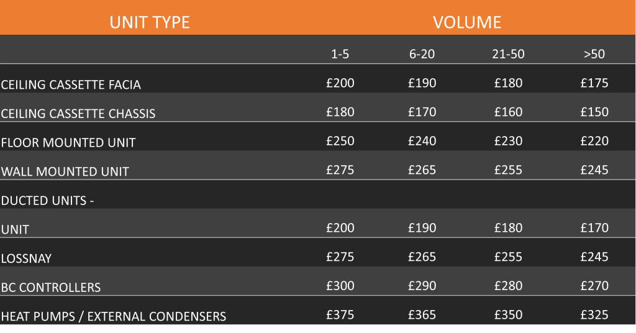Click the FLOOR MOUNTED UNIT row label
This screenshot has height=333, width=636.
68,143
